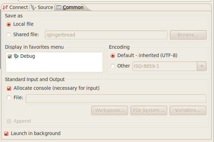Expand the ISO-8859-1 encoding dropdown
The height and width of the screenshot is (142, 214).
(201, 66)
